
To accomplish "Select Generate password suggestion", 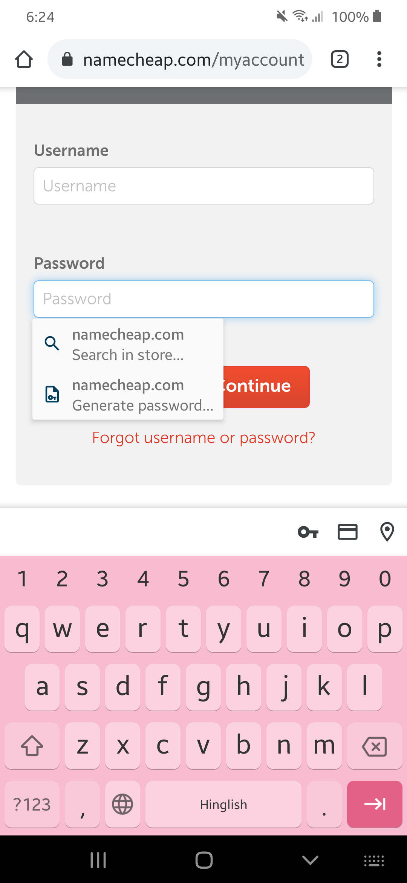I will [x=128, y=395].
